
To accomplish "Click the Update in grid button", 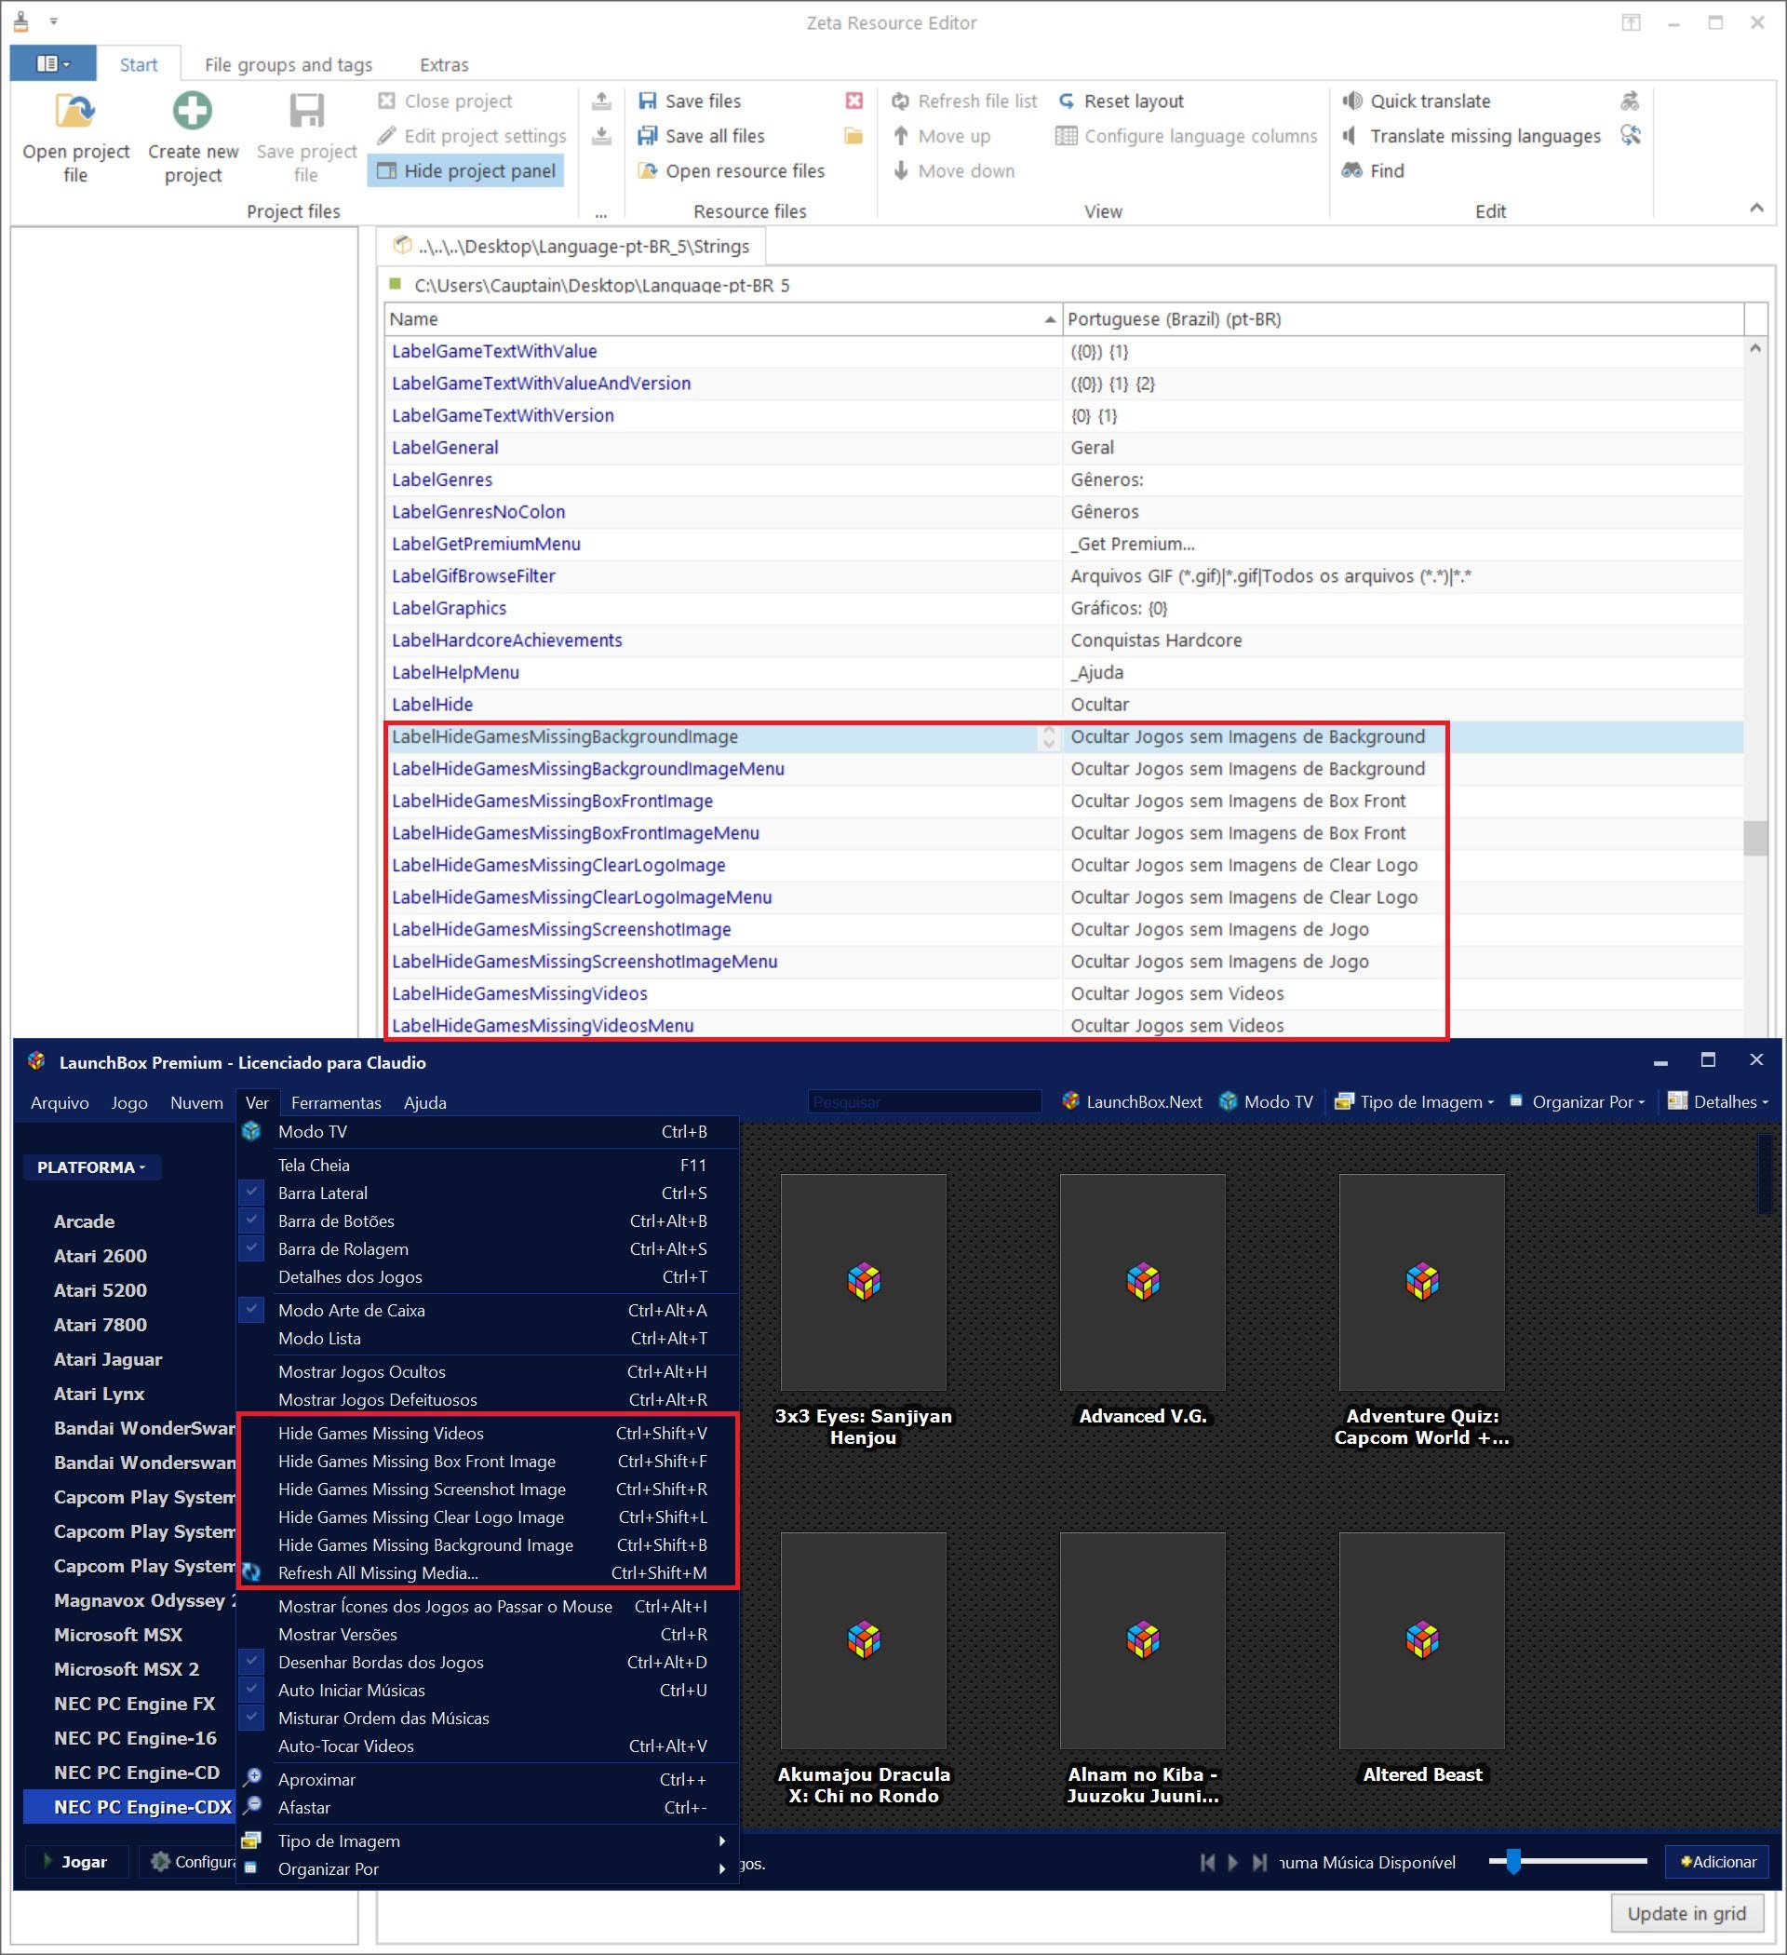I will tap(1686, 1913).
